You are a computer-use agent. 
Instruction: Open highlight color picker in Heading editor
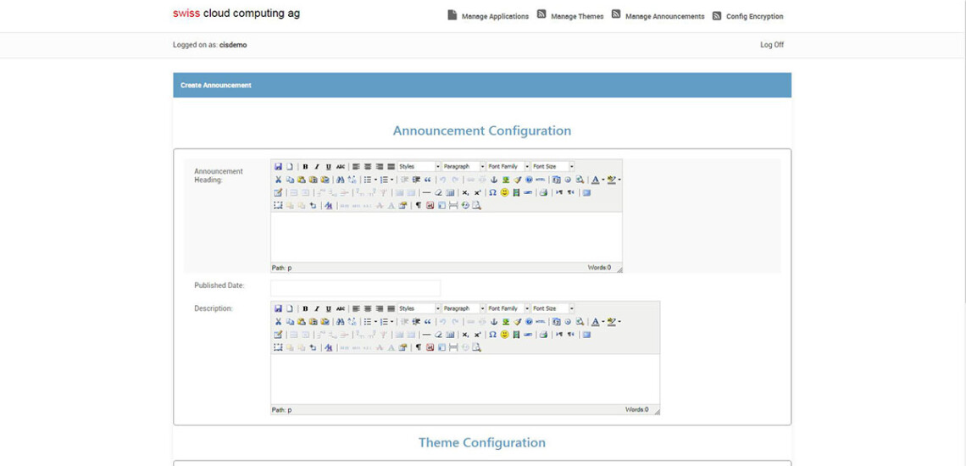tap(619, 180)
